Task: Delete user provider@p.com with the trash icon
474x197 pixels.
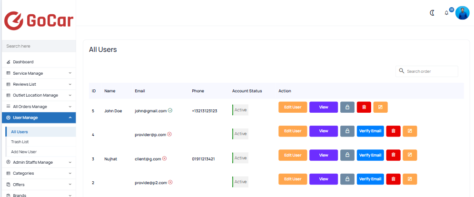Action: [x=393, y=131]
